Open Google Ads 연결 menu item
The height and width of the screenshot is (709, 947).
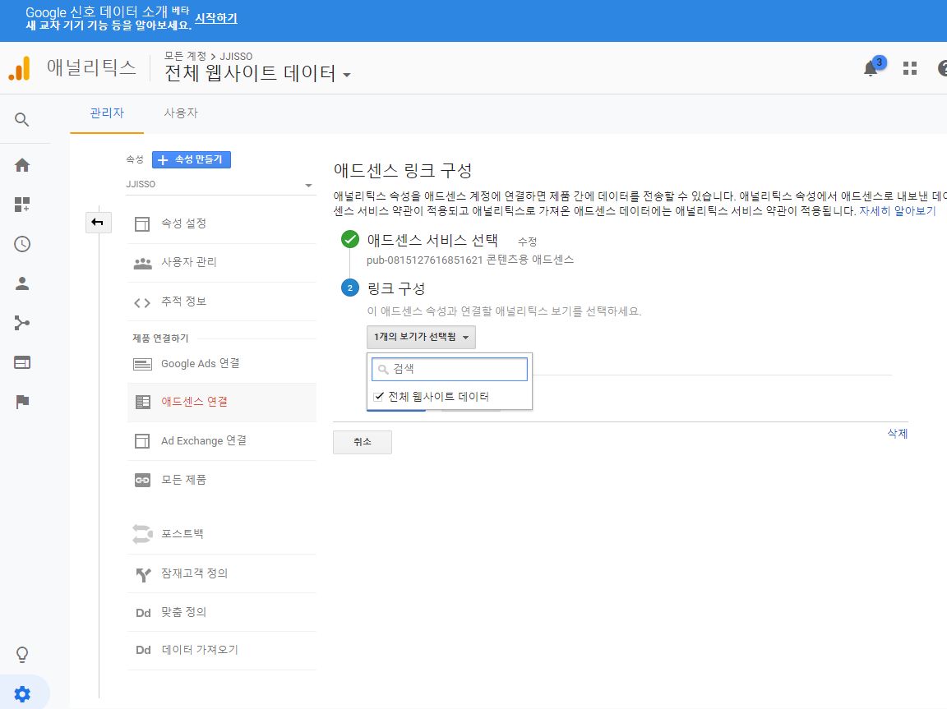(222, 364)
